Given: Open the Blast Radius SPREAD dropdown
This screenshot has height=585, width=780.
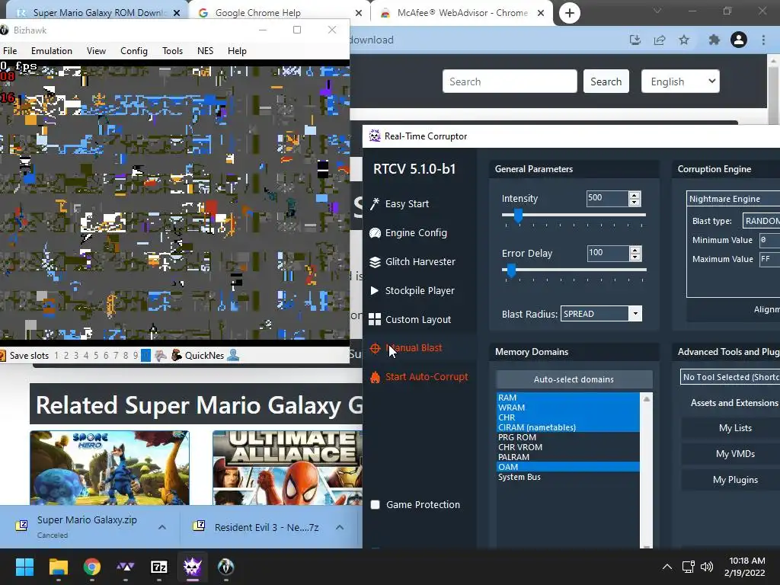Looking at the screenshot, I should pyautogui.click(x=601, y=313).
